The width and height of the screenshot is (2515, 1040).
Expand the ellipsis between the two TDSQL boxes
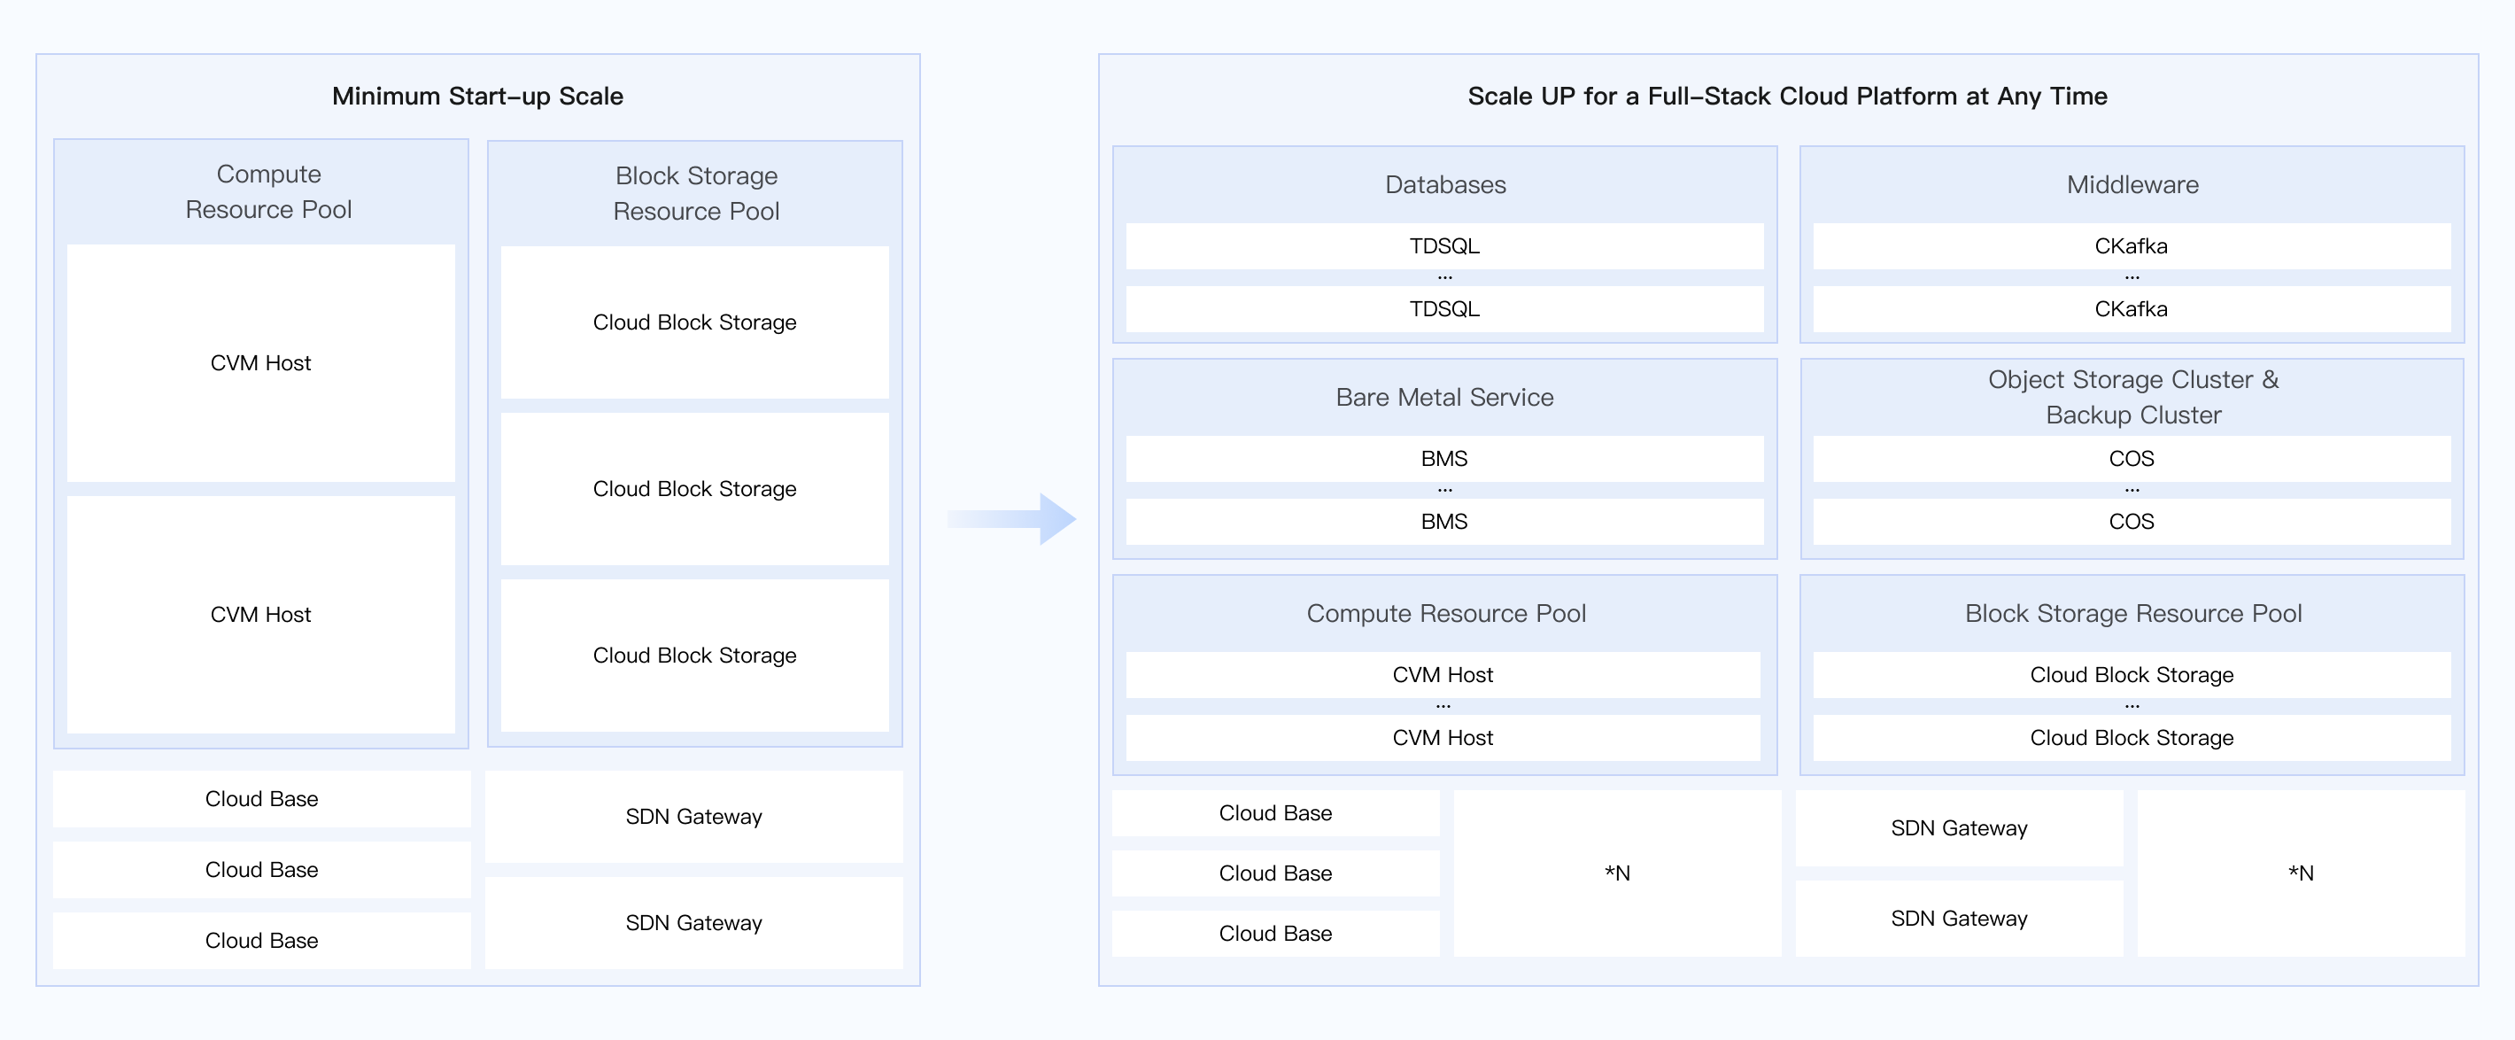point(1445,277)
